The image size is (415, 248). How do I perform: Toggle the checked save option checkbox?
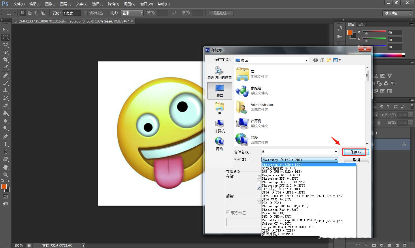[x=259, y=188]
